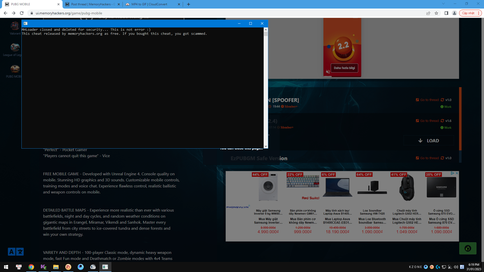Click the console window title icon

click(x=25, y=23)
